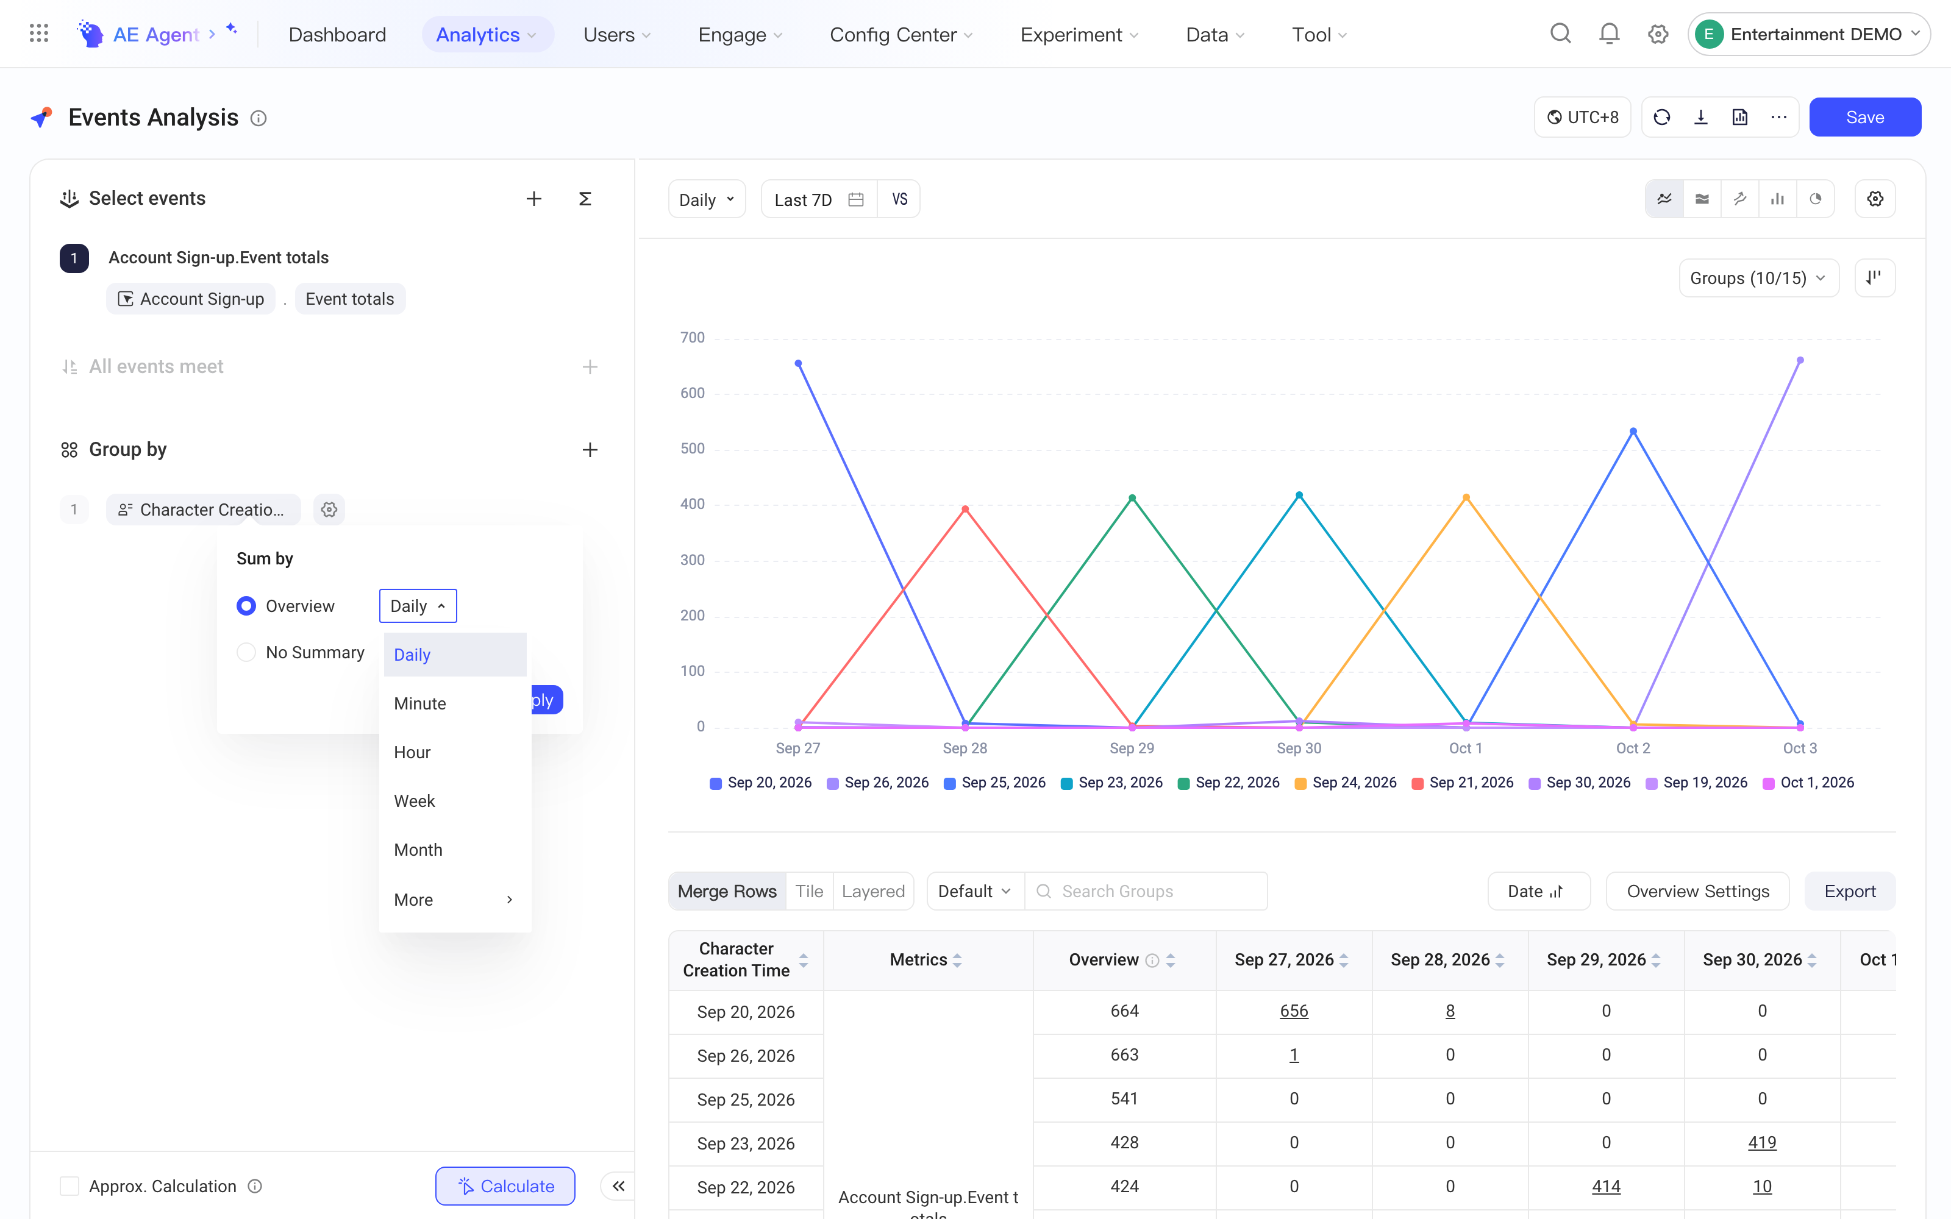The height and width of the screenshot is (1219, 1951).
Task: Open chart settings gear icon
Action: click(x=1874, y=199)
